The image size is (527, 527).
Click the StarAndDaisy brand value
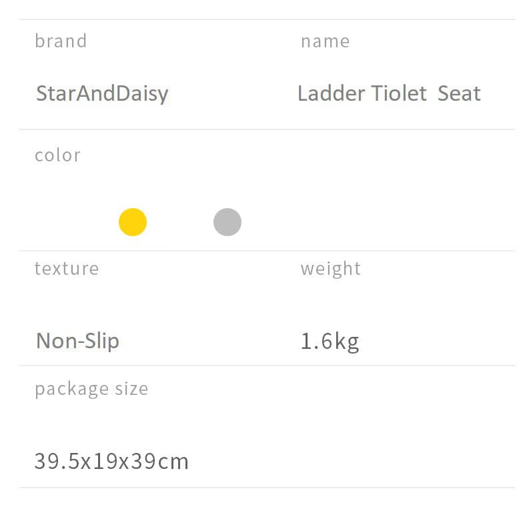[102, 93]
